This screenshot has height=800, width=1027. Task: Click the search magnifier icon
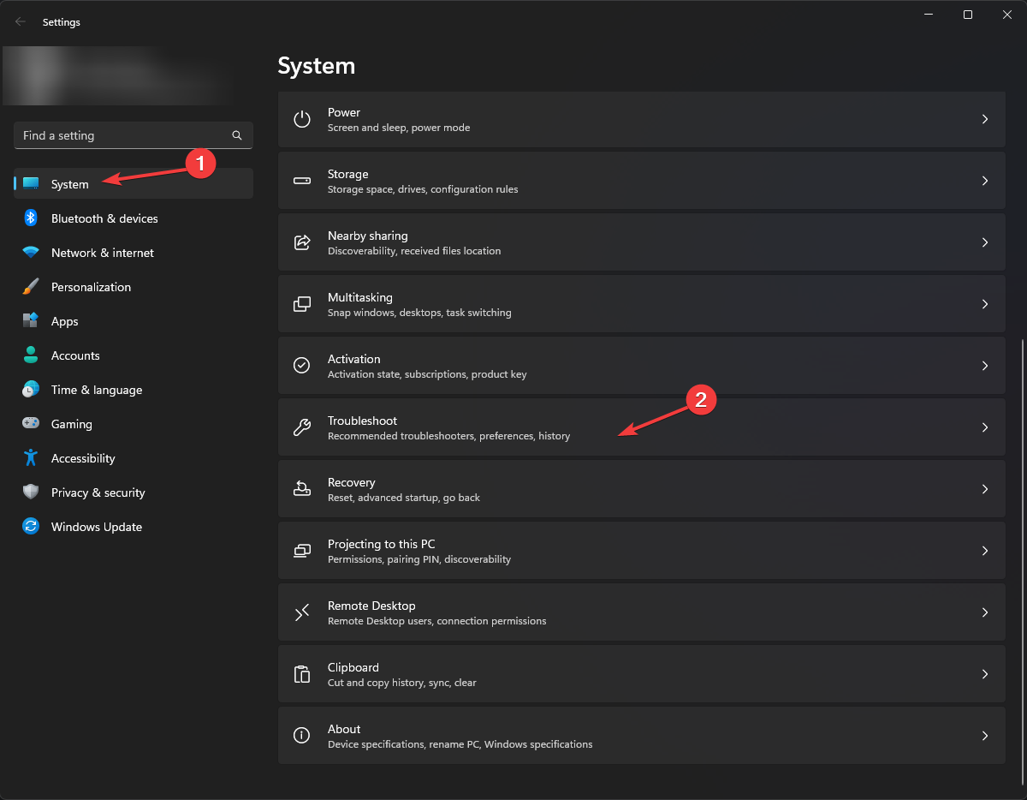tap(236, 135)
